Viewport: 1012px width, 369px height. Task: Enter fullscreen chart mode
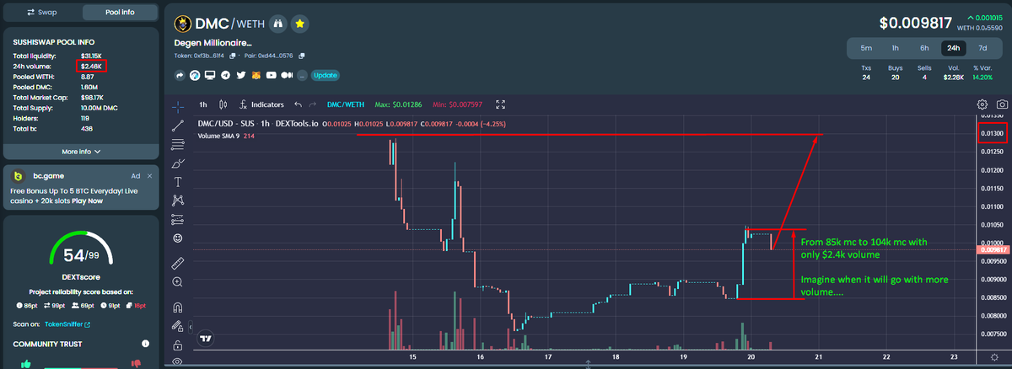[500, 104]
